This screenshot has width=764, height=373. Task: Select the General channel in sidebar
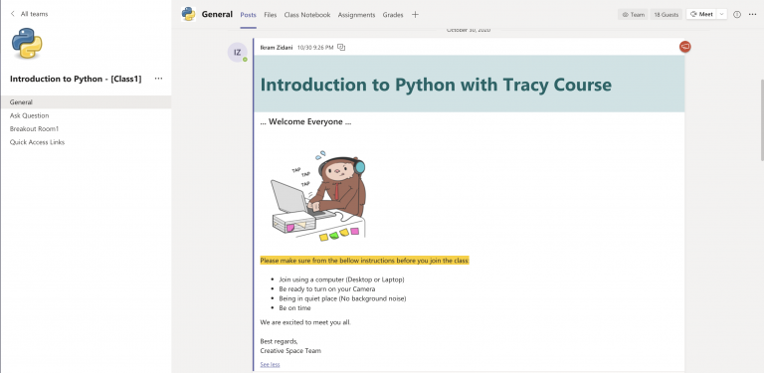86,102
